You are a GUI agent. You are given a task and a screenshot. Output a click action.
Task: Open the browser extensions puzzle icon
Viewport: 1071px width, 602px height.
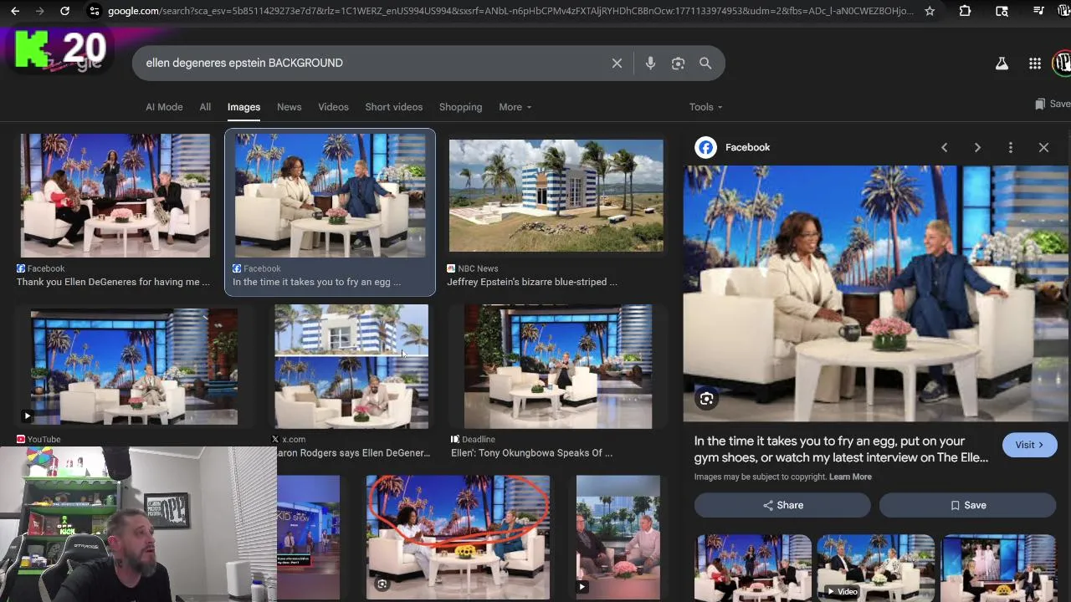click(x=965, y=11)
